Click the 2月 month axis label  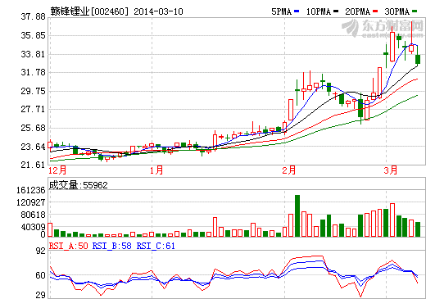[289, 170]
